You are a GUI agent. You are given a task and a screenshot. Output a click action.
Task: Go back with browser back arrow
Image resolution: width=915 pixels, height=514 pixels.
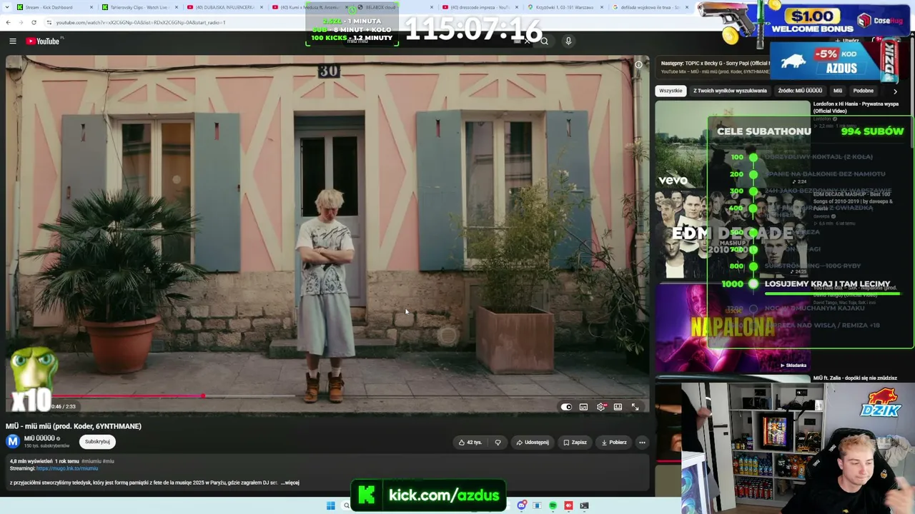8,22
